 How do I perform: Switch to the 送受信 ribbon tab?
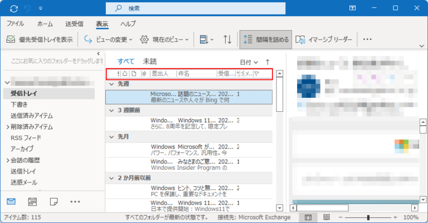[74, 24]
